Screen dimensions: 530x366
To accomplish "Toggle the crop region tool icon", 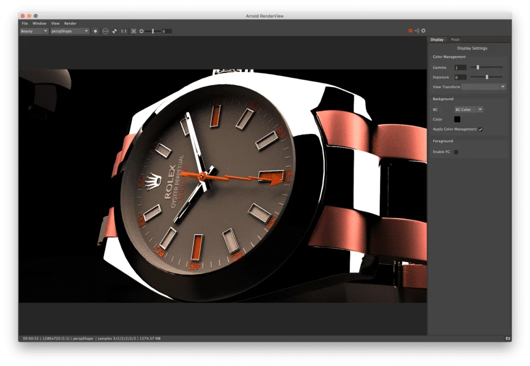I will pyautogui.click(x=134, y=31).
